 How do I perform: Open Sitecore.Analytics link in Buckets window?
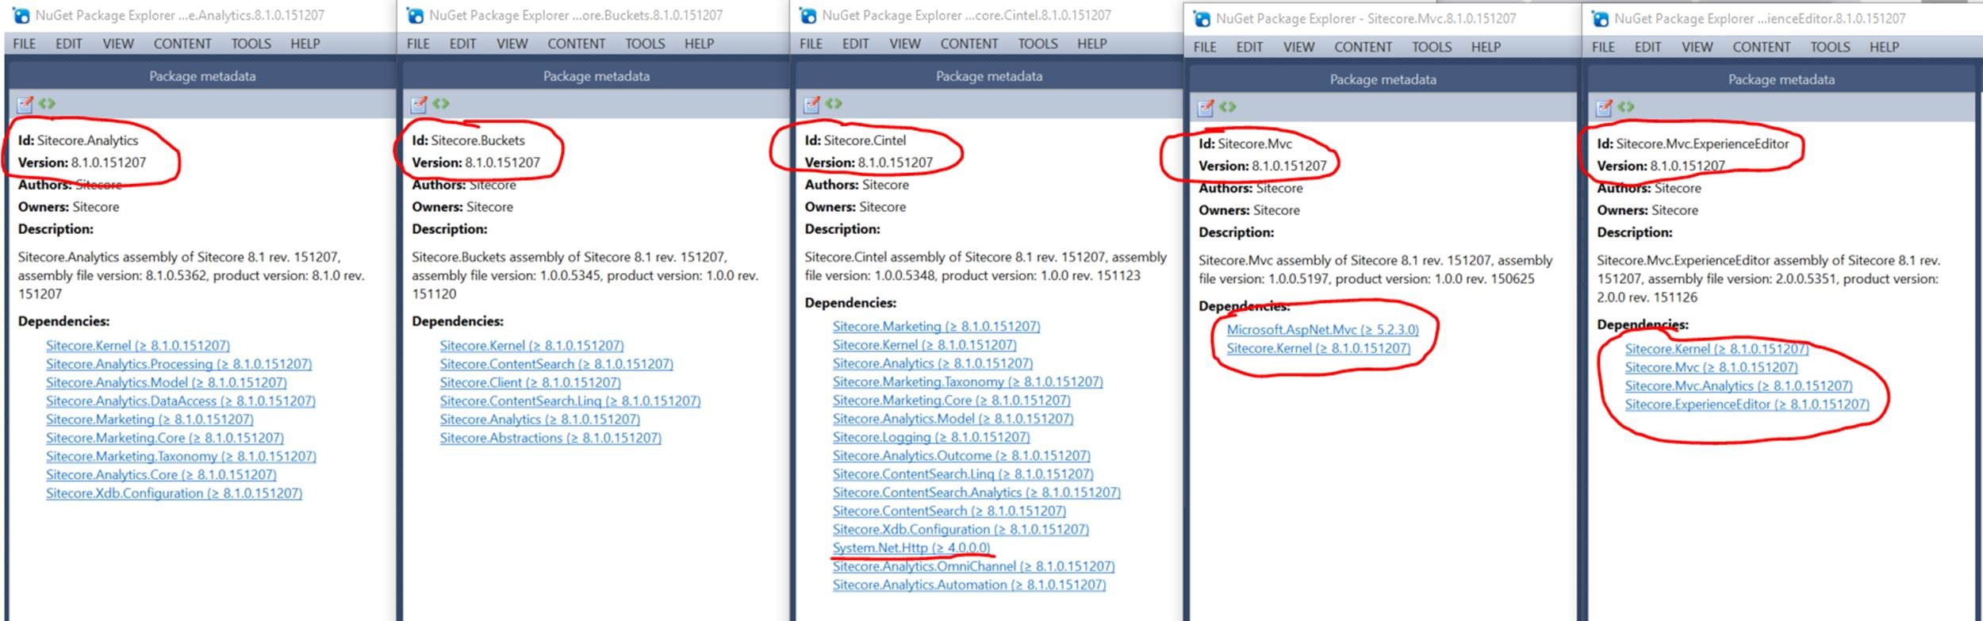539,420
